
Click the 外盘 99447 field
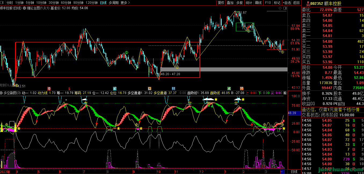pos(317,88)
